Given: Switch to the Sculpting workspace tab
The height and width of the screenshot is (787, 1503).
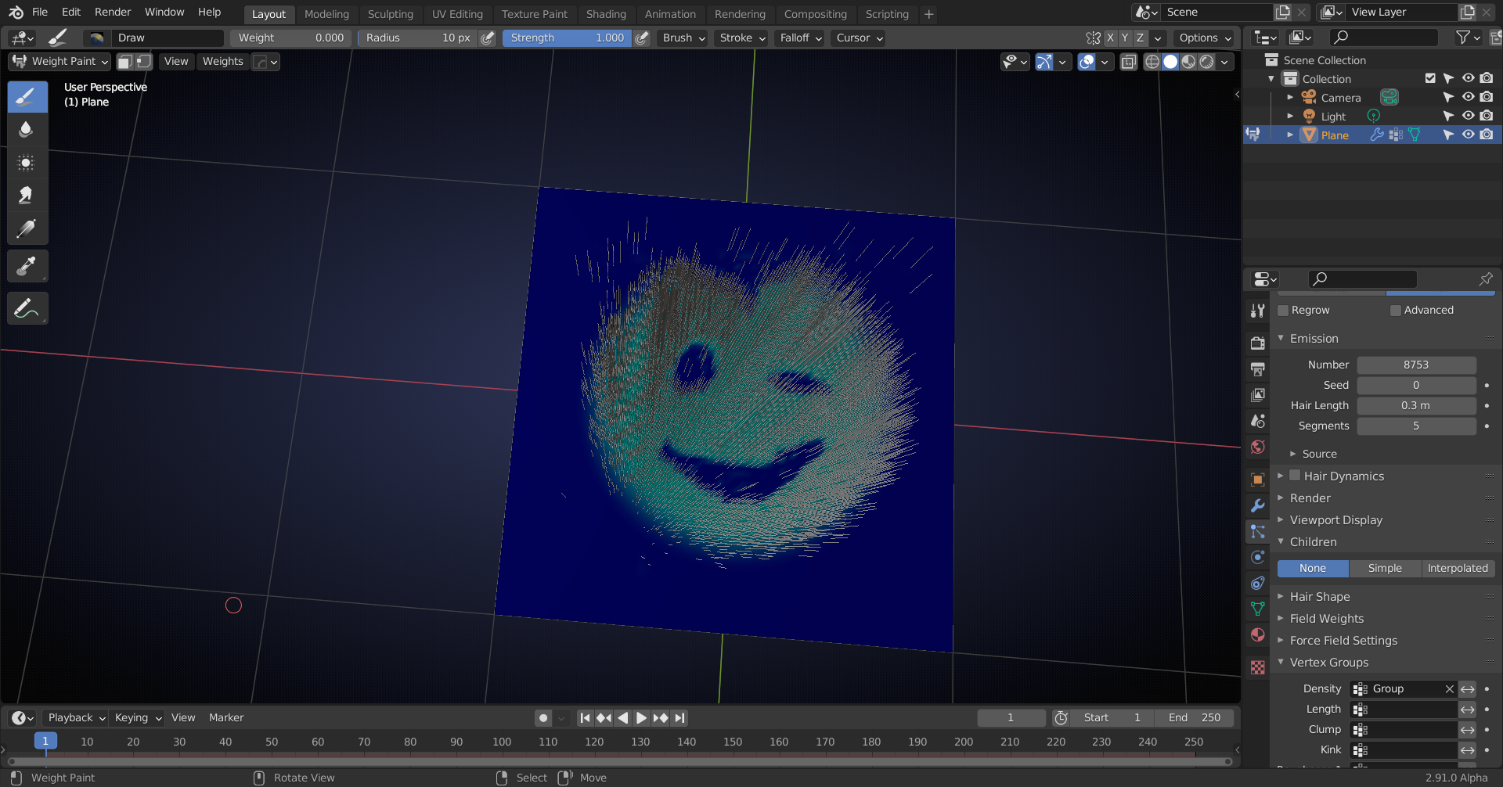Looking at the screenshot, I should 390,14.
